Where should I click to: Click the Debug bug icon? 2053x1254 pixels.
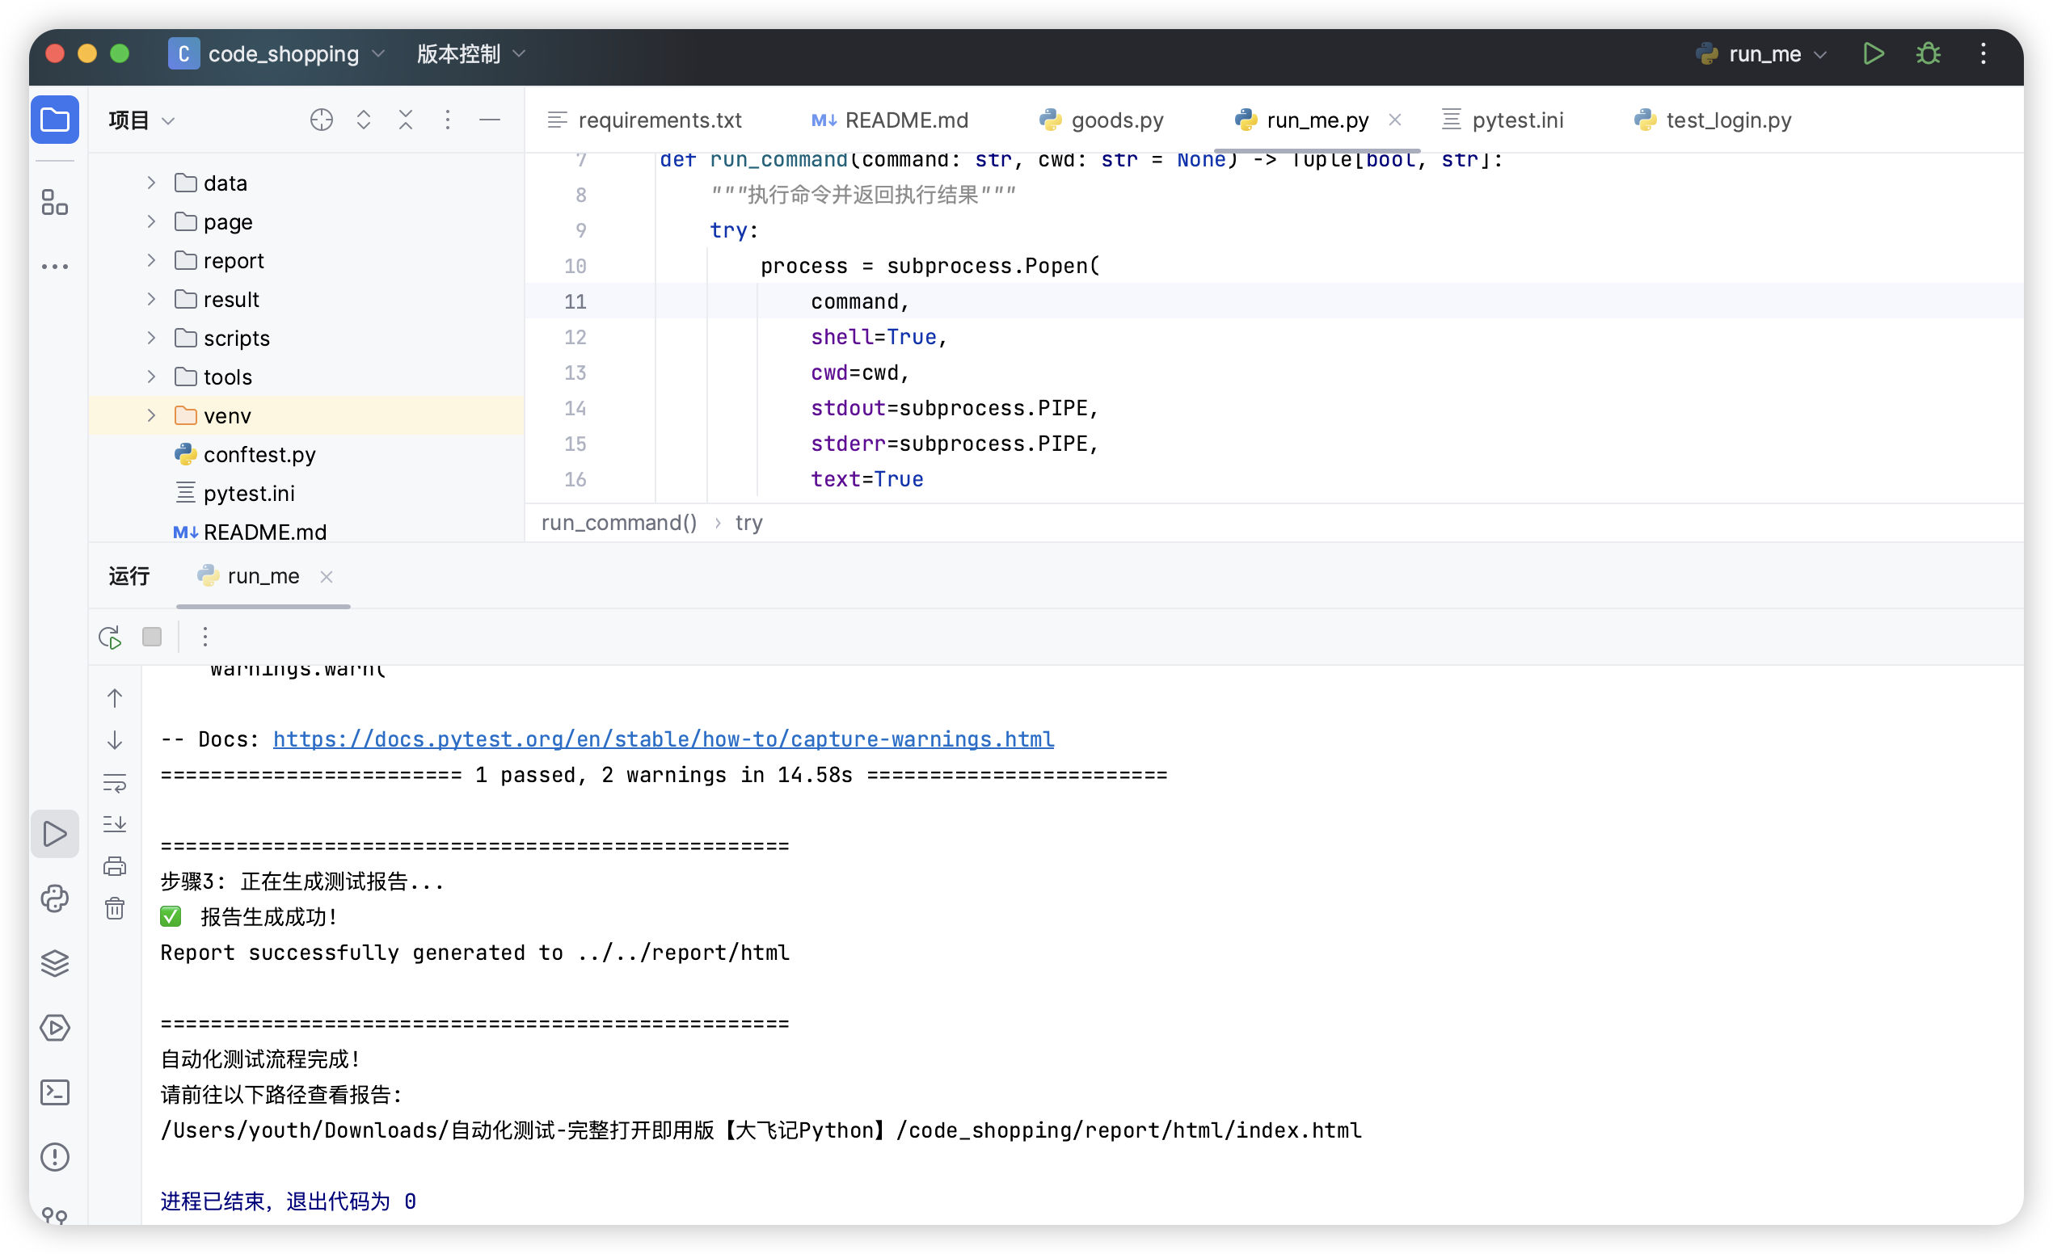click(1928, 54)
